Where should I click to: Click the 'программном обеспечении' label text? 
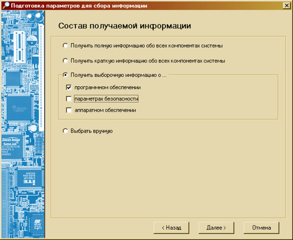108,87
